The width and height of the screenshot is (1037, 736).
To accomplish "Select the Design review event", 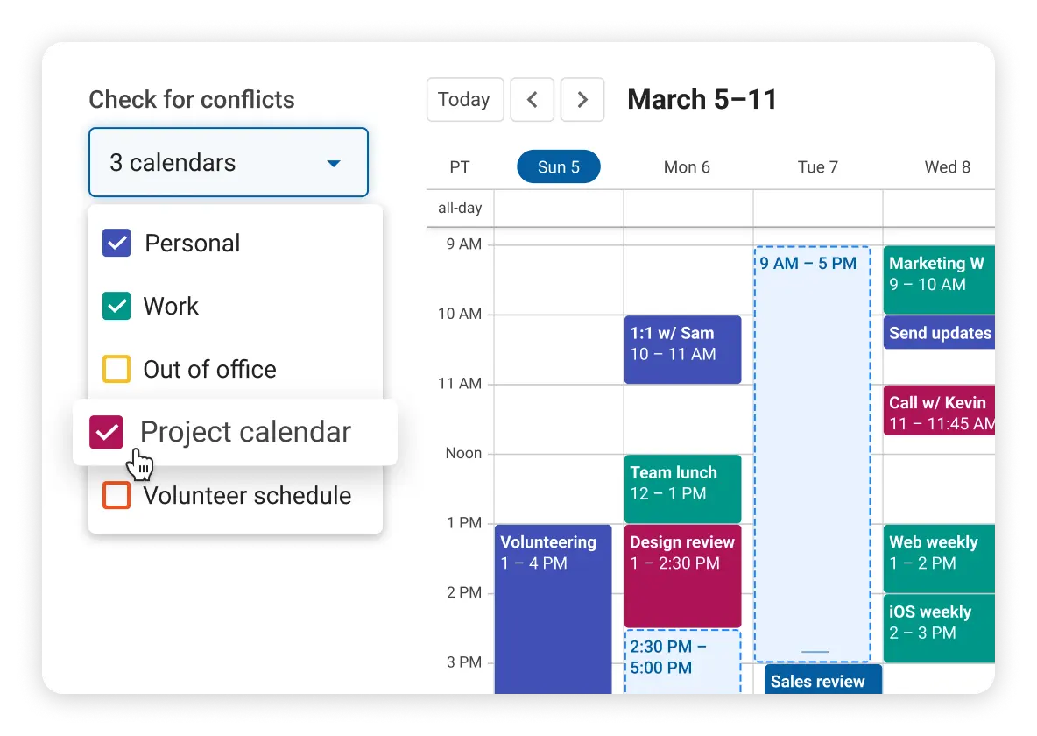I will (682, 576).
